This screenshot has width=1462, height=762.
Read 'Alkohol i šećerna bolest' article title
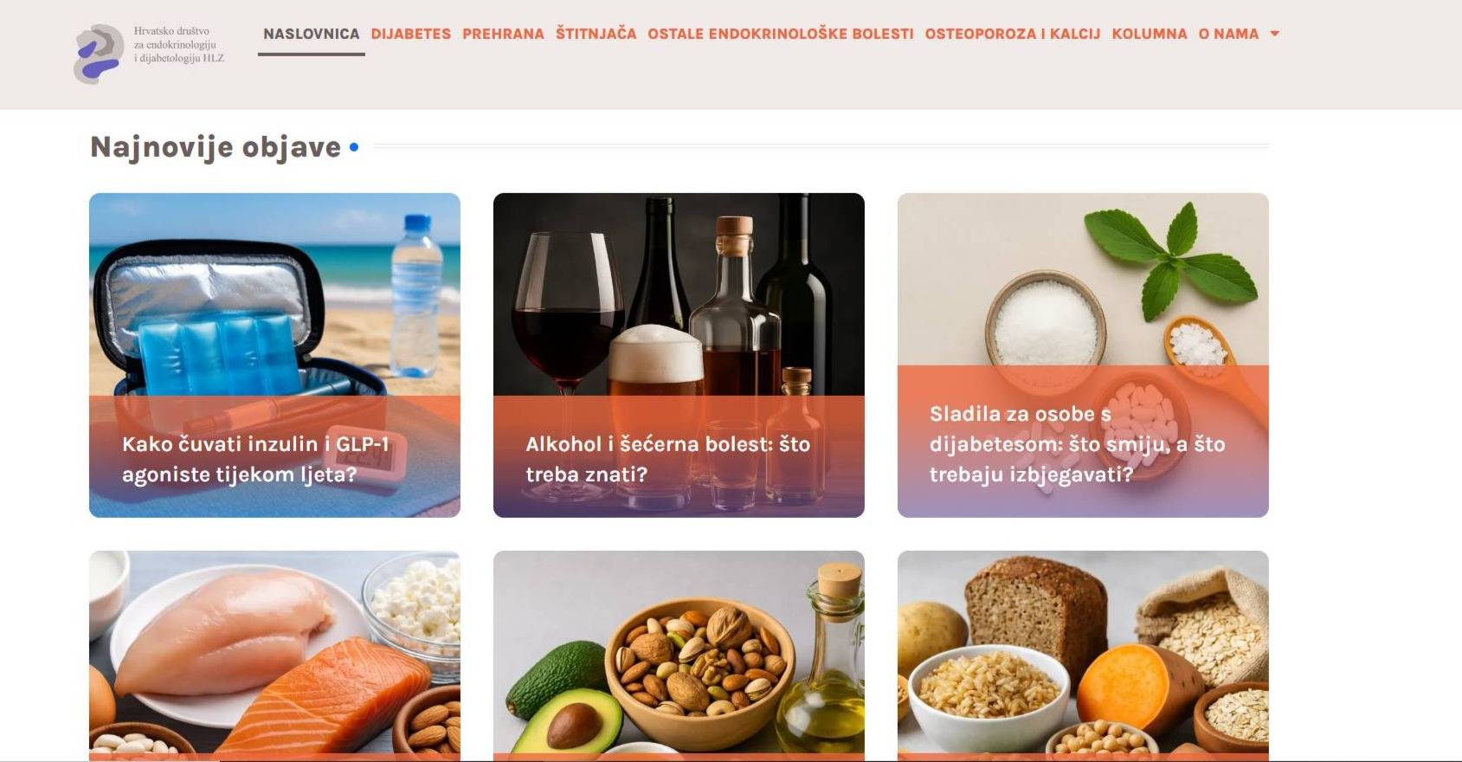(667, 459)
